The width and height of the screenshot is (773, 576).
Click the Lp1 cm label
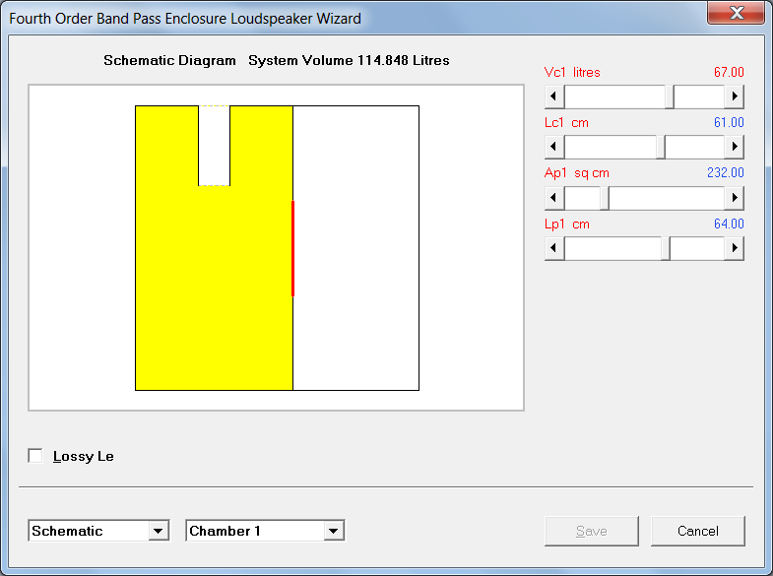(x=567, y=224)
